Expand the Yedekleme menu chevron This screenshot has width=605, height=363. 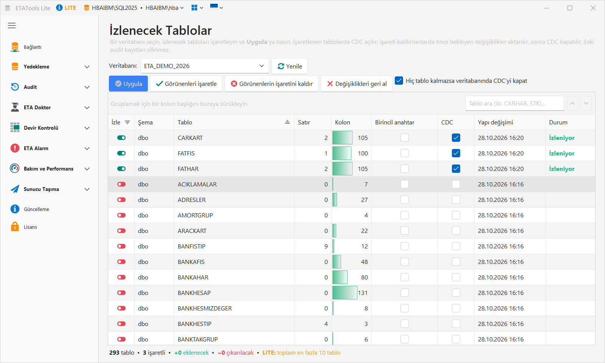87,67
